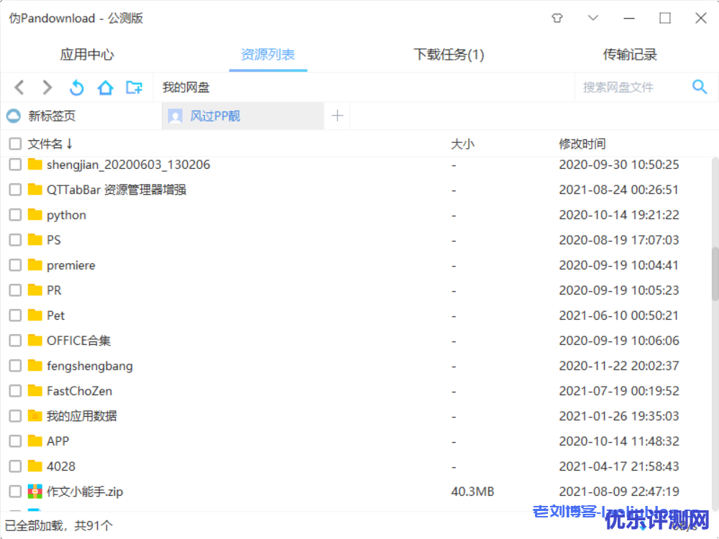Viewport: 719px width, 539px height.
Task: Check the box for APP folder
Action: click(15, 441)
